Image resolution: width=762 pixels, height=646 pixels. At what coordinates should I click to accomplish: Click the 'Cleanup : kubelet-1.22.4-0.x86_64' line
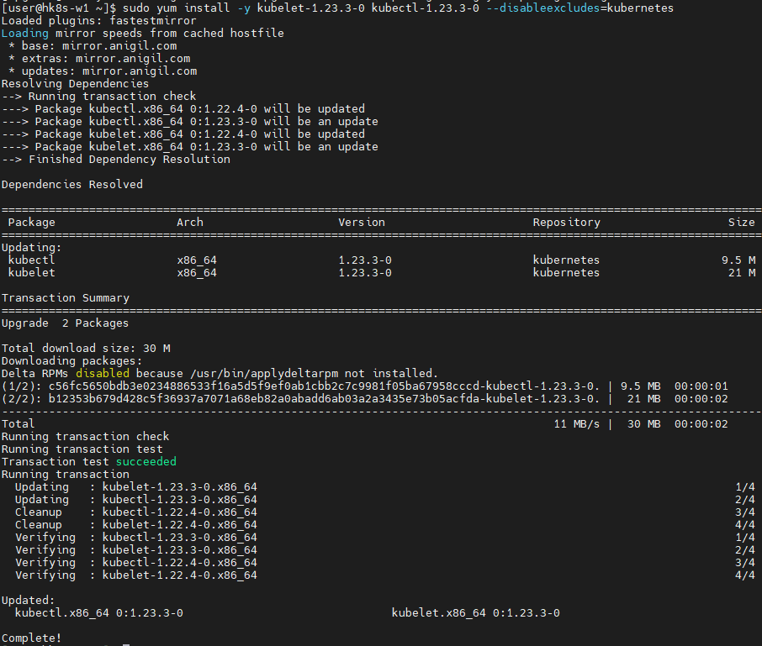(136, 525)
